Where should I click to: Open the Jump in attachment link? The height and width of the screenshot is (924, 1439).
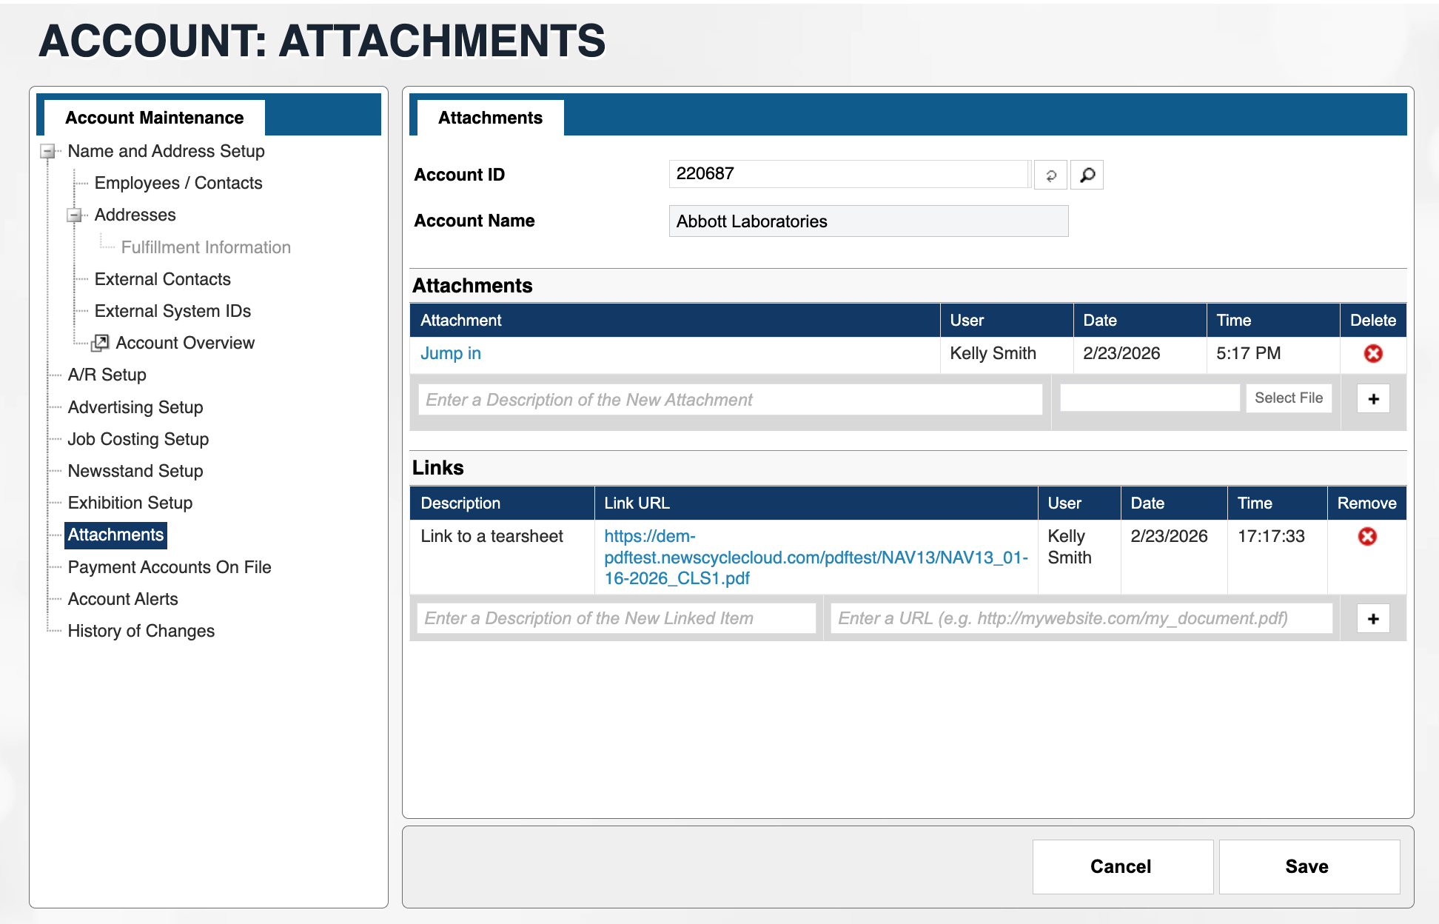click(x=450, y=354)
